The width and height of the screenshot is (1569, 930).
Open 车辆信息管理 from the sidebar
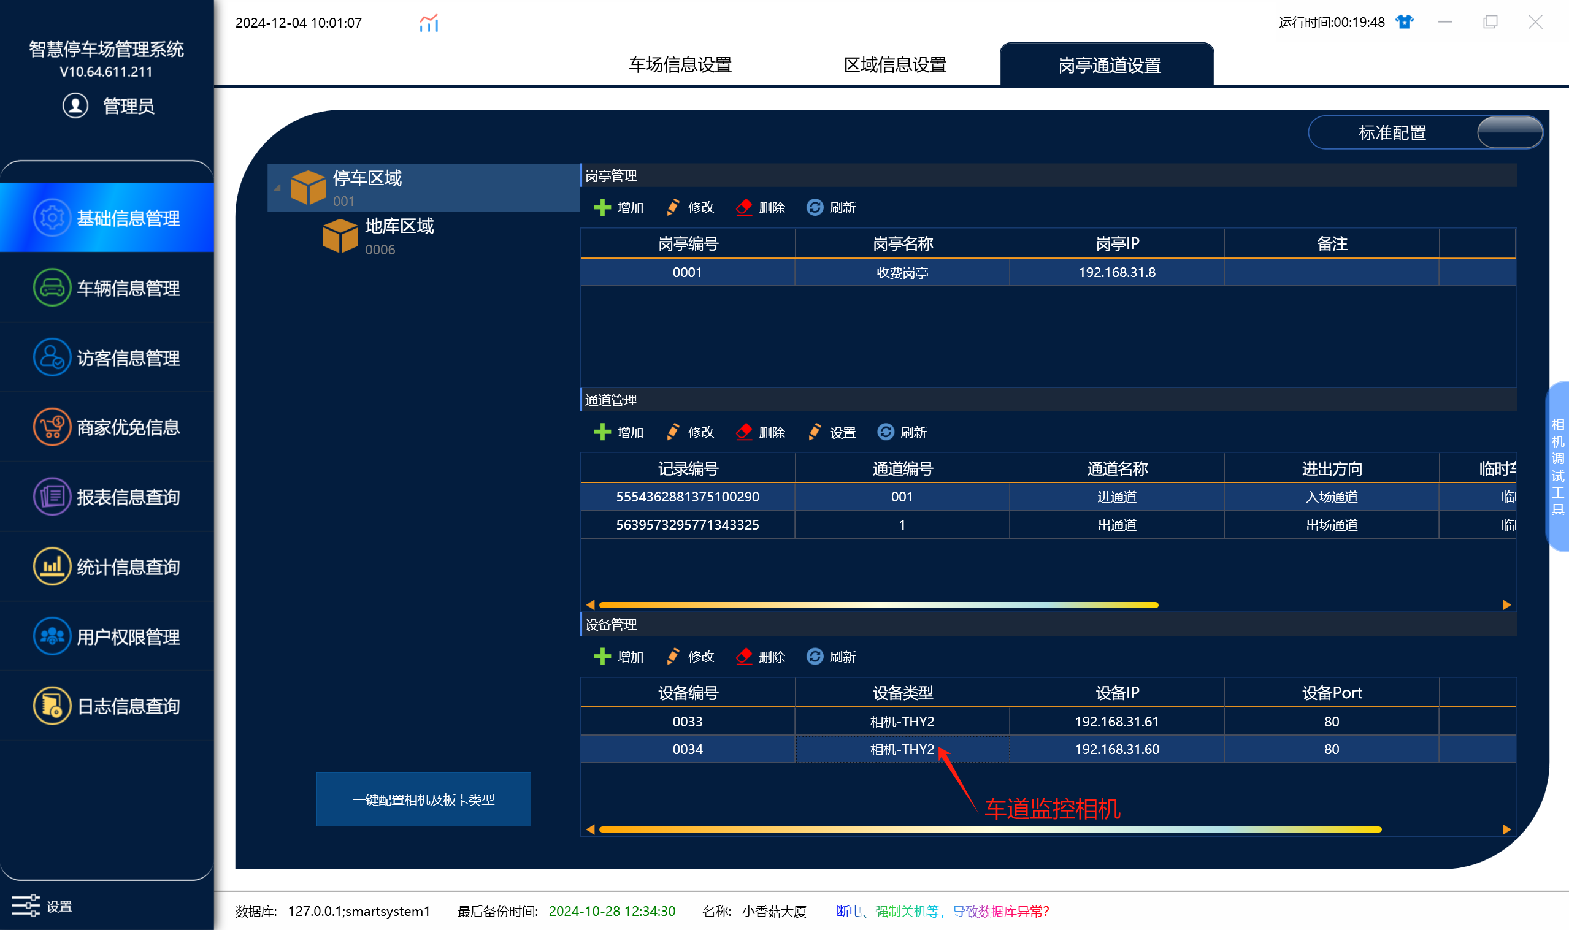[107, 288]
